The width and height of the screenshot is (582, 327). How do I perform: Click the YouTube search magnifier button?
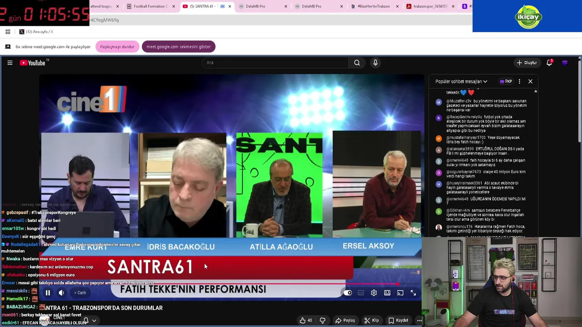(x=357, y=63)
